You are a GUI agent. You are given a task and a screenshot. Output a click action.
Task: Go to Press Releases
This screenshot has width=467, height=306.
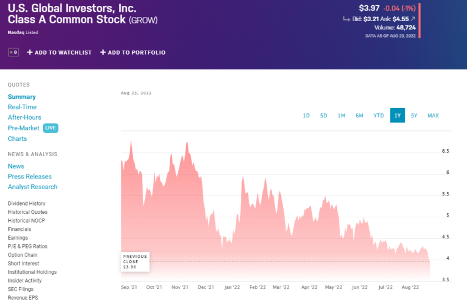coord(30,176)
